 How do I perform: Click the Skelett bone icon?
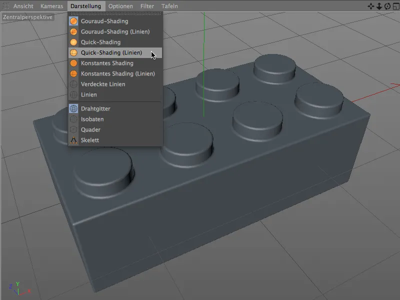pos(73,140)
